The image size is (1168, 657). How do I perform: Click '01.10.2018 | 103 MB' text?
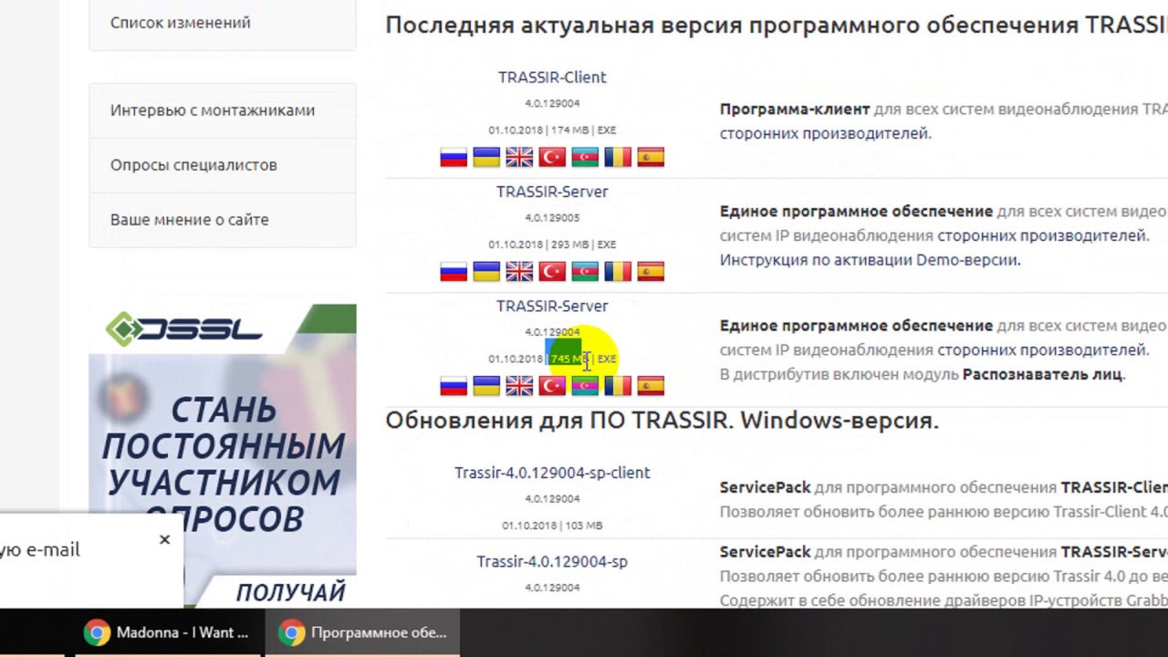(x=552, y=526)
